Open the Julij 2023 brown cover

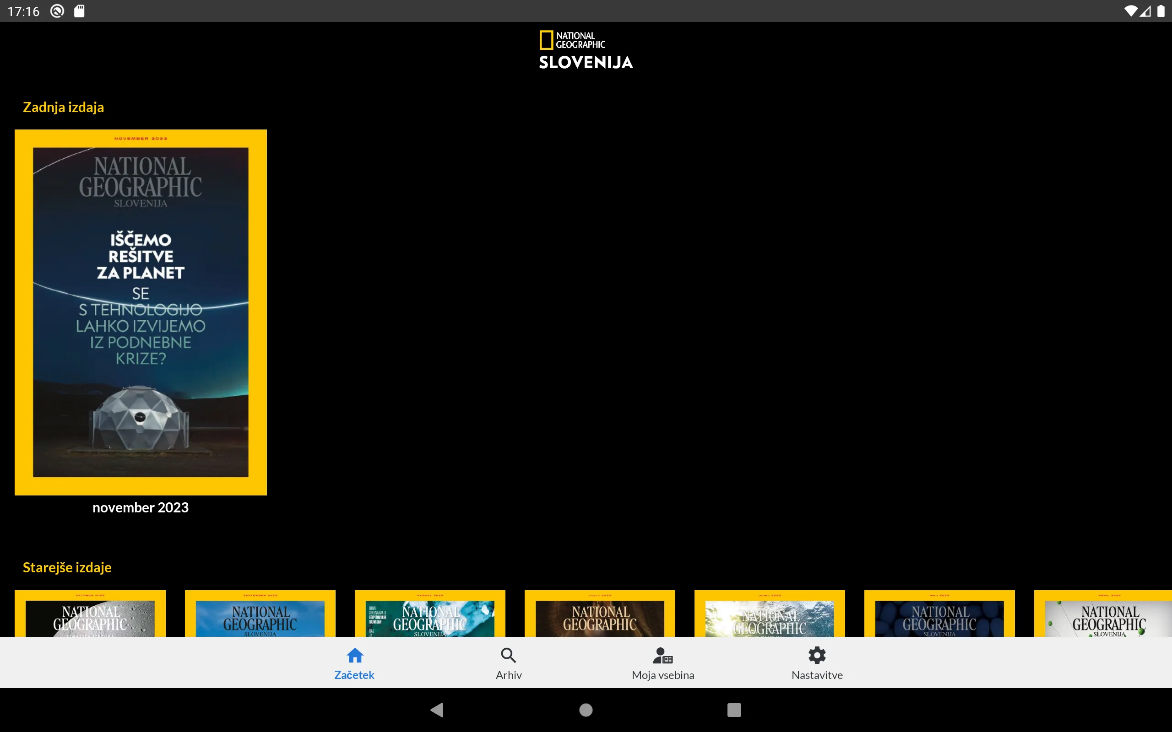pos(600,614)
